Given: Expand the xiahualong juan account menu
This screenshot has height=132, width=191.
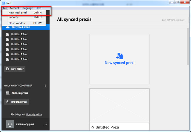Looking at the screenshot, I should 46,125.
